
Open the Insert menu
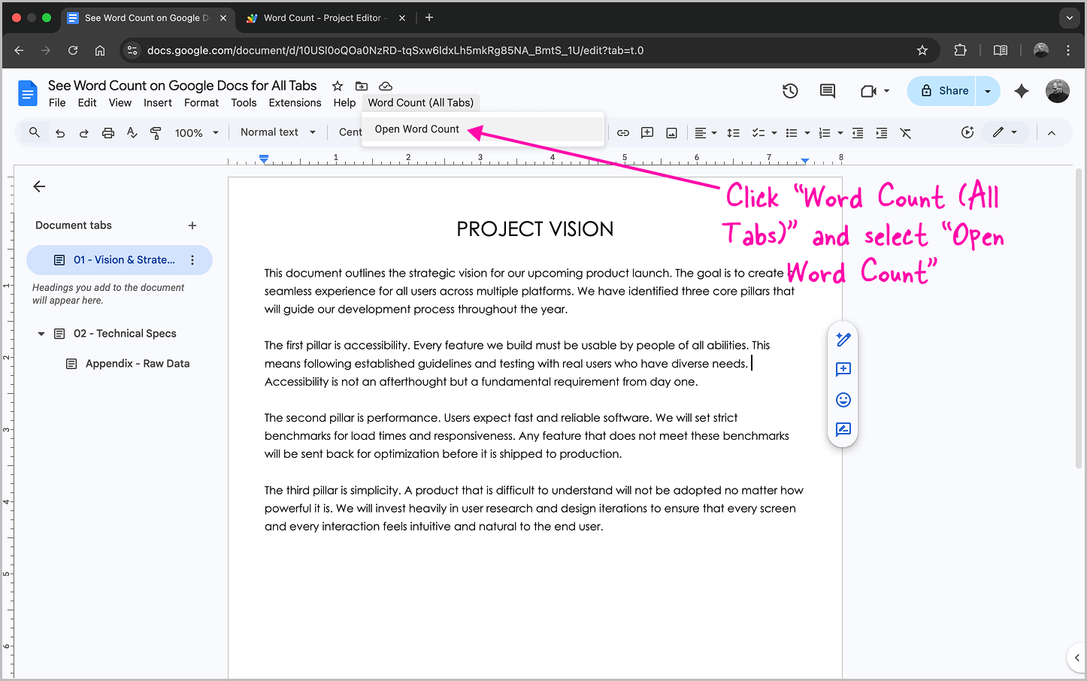pyautogui.click(x=158, y=103)
